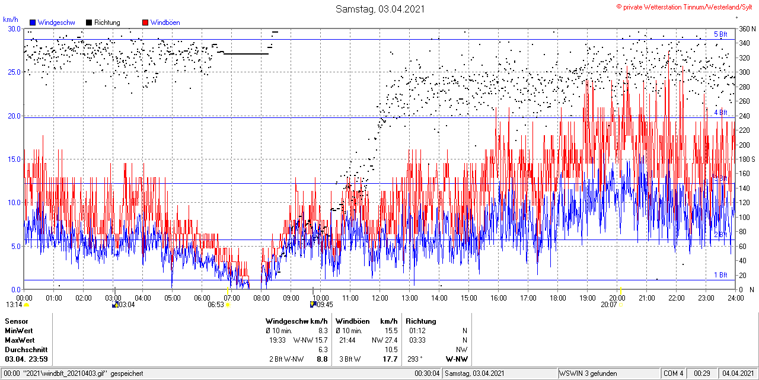Click the moon icon next to 09:45
Screen dimensions: 759x380
tap(312, 305)
